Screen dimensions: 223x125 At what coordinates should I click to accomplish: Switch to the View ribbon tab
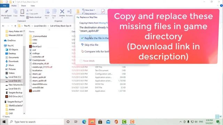32,6
